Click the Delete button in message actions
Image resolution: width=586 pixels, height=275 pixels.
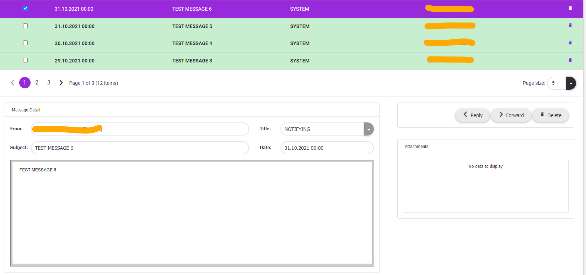(550, 115)
